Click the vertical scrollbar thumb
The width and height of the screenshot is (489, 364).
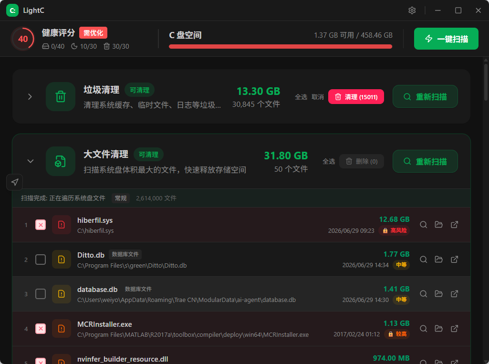click(486, 82)
